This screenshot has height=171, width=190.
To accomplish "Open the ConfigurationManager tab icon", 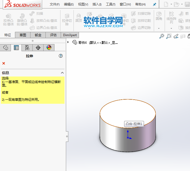I will pyautogui.click(x=27, y=48).
